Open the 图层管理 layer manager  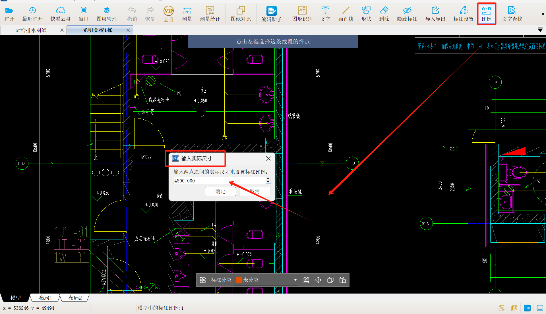coord(107,14)
